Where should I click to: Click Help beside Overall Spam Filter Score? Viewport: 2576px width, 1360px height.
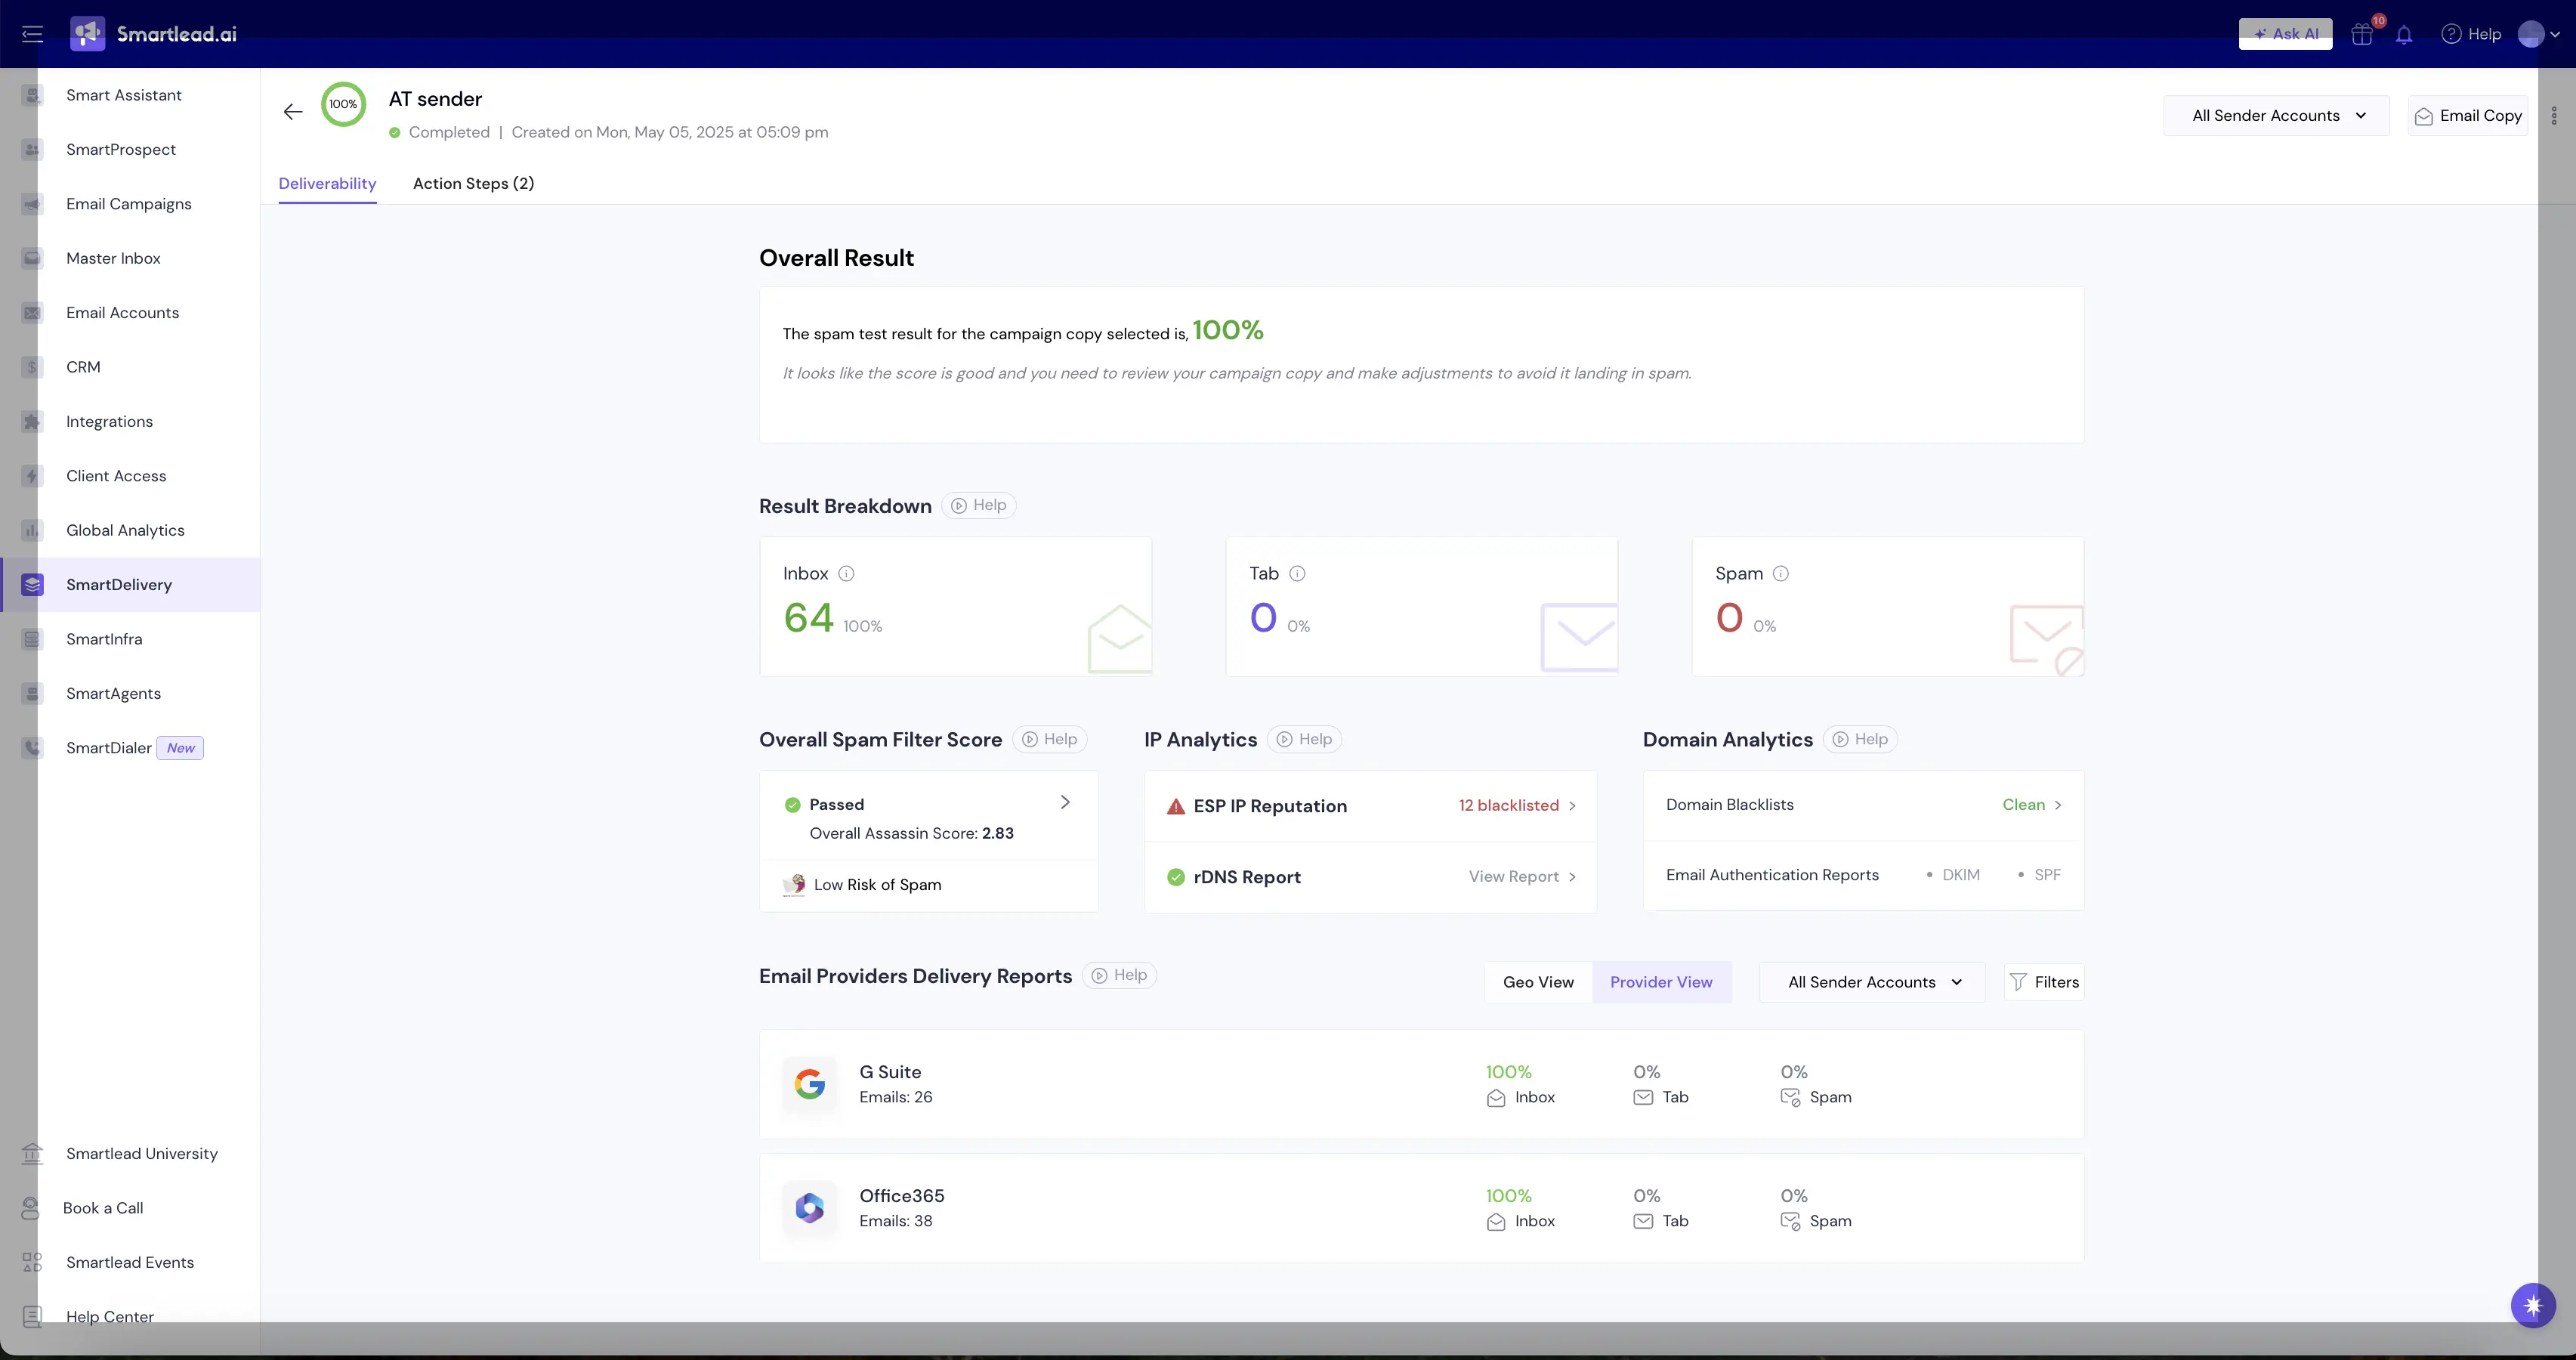(x=1050, y=740)
